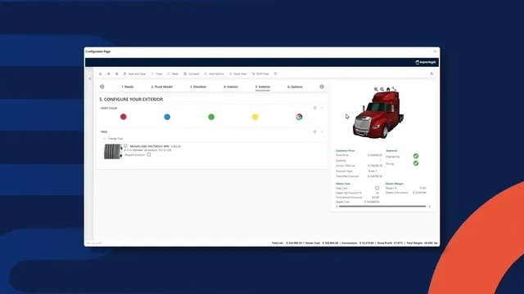Click previous step arrow before 1. Needs
The height and width of the screenshot is (294, 524).
click(102, 87)
